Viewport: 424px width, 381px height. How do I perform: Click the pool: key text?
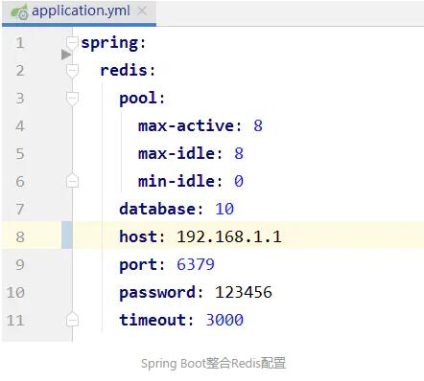(142, 99)
